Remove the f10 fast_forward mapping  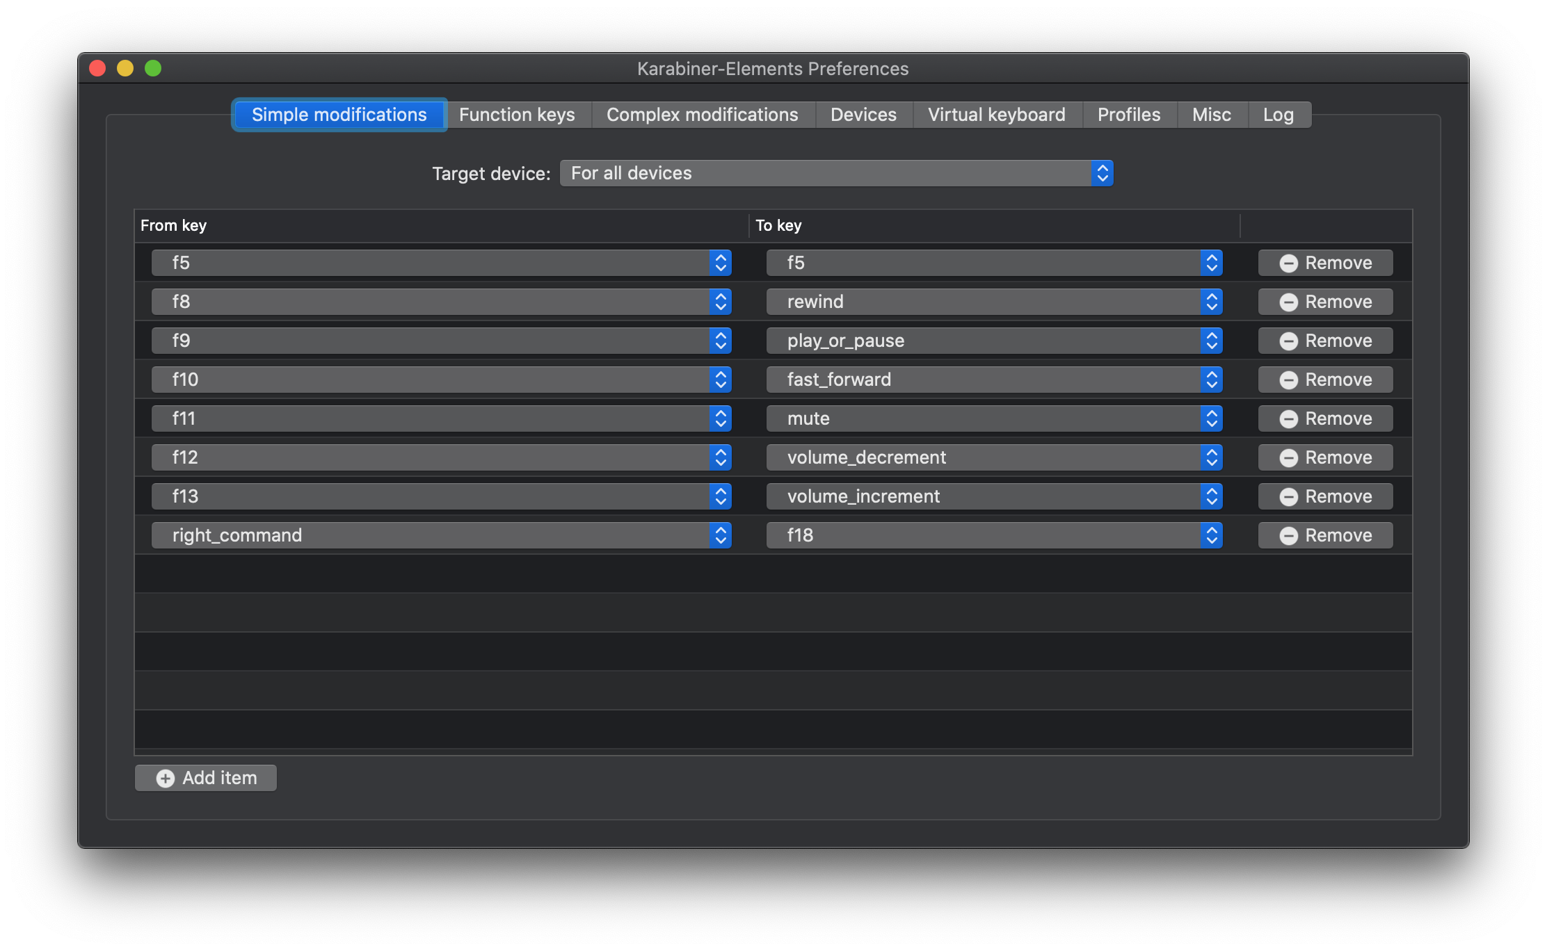click(x=1325, y=380)
